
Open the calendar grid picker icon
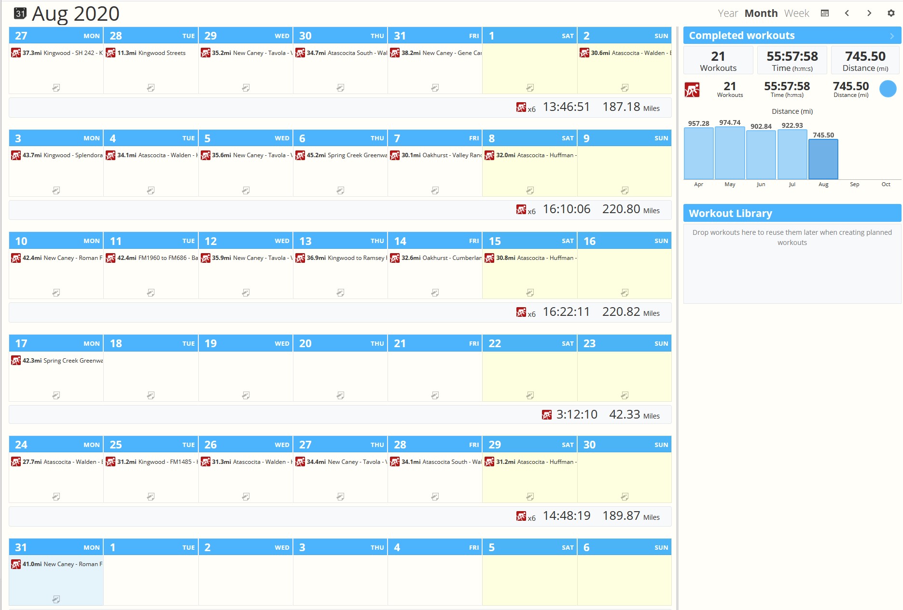(x=825, y=14)
